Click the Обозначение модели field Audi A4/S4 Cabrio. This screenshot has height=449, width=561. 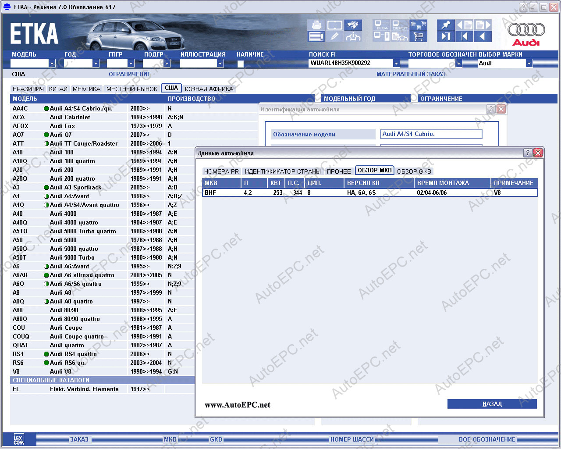[x=431, y=134]
